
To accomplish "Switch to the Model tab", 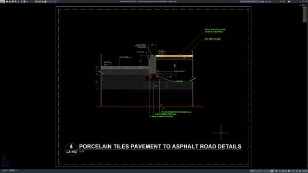I will tap(5, 171).
